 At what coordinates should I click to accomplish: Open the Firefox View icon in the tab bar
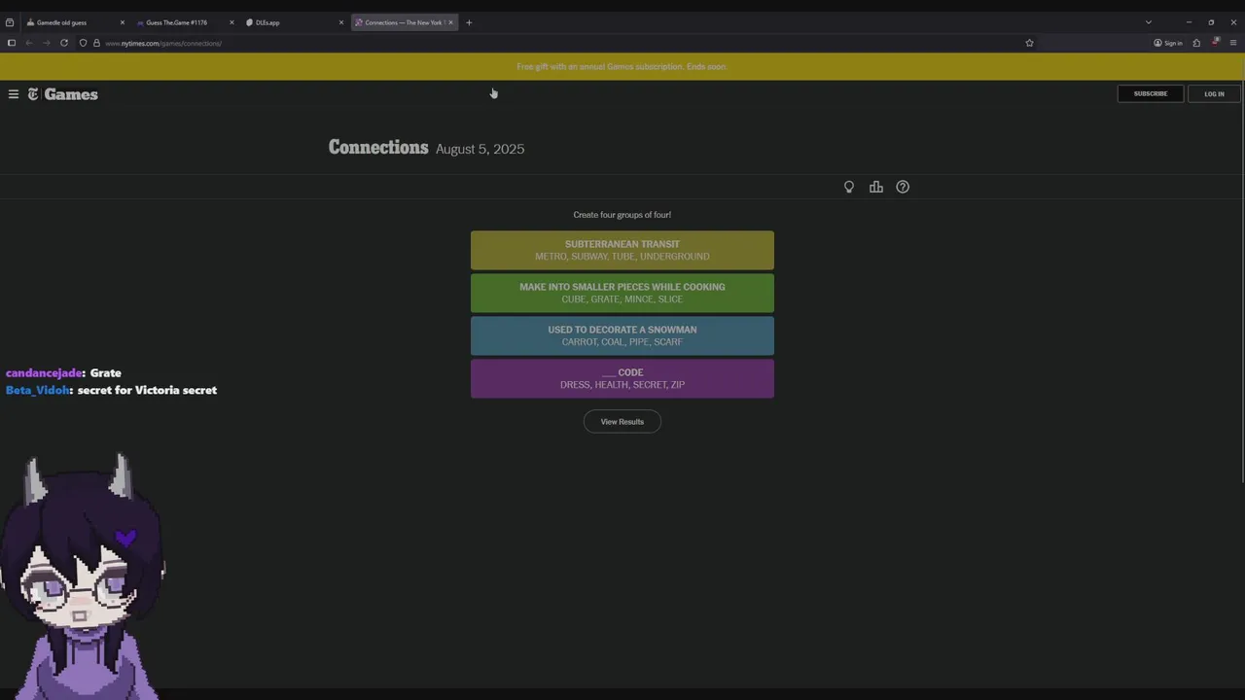(10, 22)
